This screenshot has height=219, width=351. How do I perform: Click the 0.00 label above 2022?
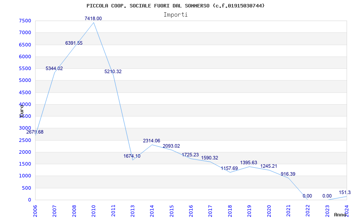(308, 196)
